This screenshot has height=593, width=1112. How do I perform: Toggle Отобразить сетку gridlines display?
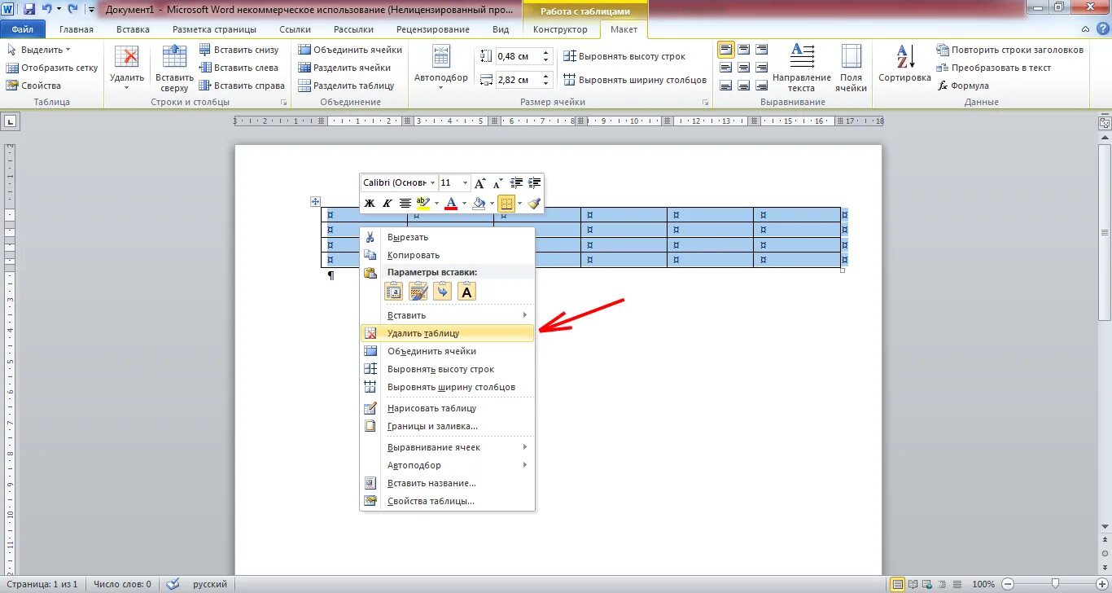(x=52, y=68)
